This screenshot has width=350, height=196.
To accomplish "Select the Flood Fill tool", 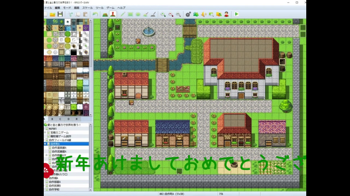I will [145, 14].
